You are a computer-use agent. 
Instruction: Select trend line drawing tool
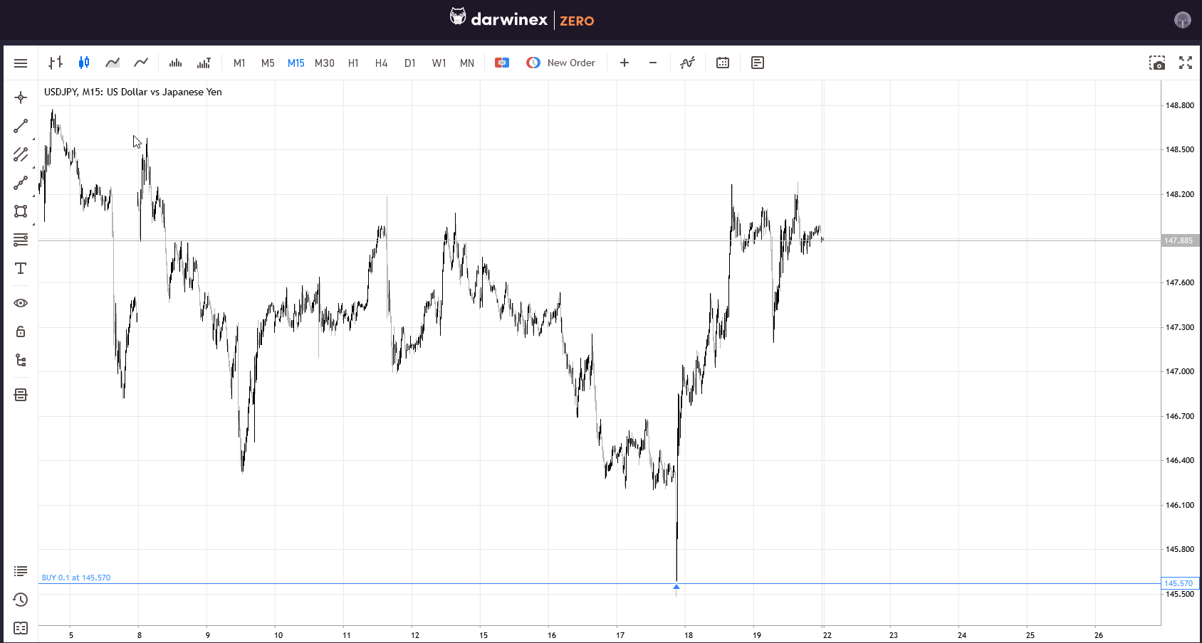pyautogui.click(x=21, y=126)
